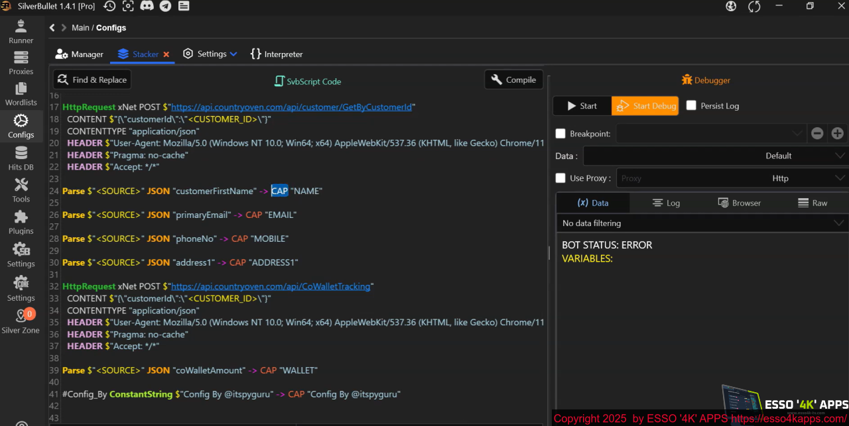
Task: Click the screenshot capture icon in title bar
Action: 128,6
